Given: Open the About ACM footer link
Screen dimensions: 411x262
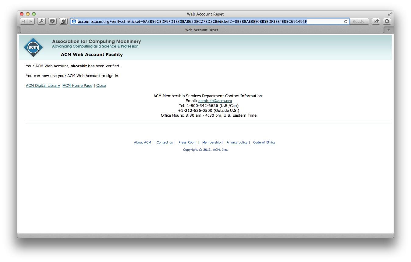Looking at the screenshot, I should 143,143.
